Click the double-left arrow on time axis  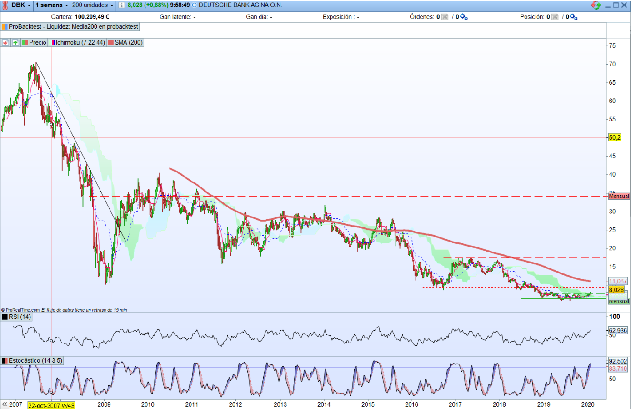point(5,404)
